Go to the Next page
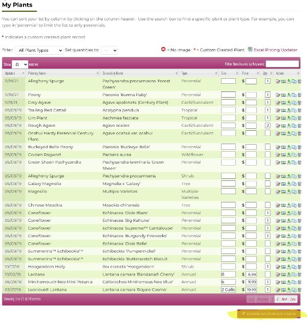The image size is (307, 324). click(x=284, y=299)
